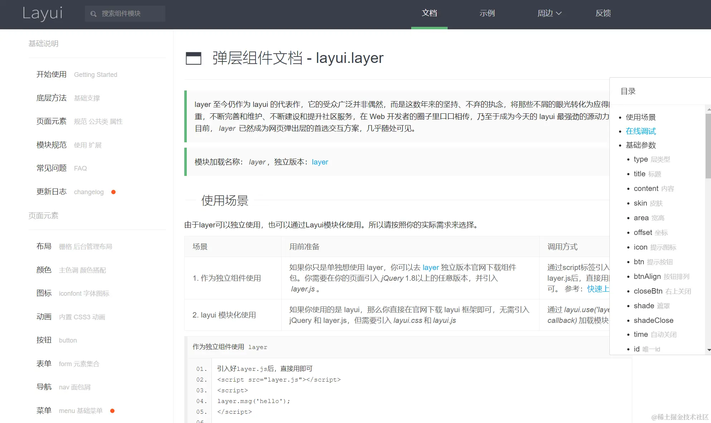Click the 快速上 reference link in table
711x423 pixels.
598,289
